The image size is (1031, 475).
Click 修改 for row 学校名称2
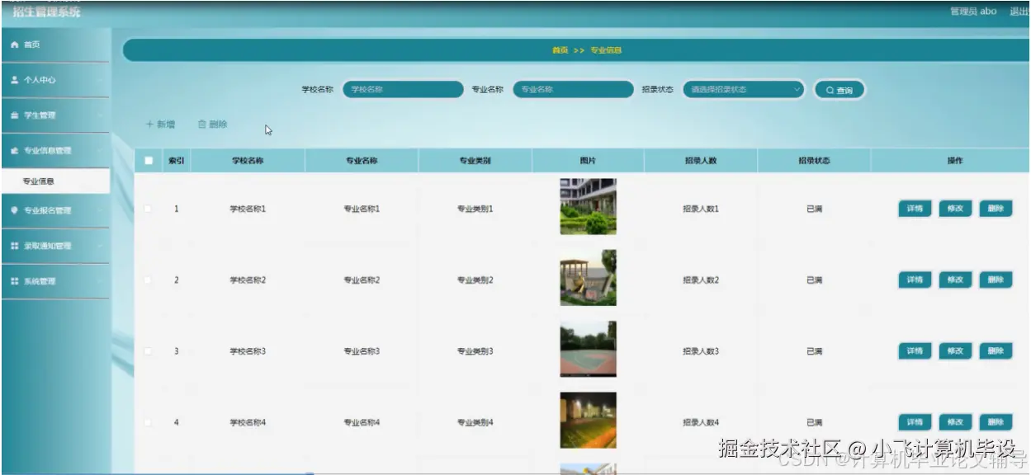pyautogui.click(x=955, y=280)
